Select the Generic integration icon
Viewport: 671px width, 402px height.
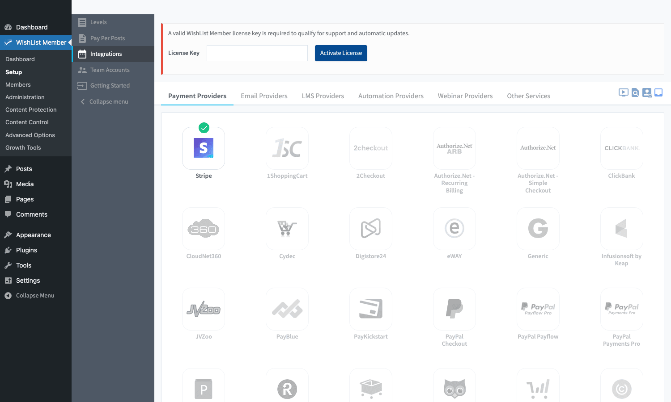[538, 229]
